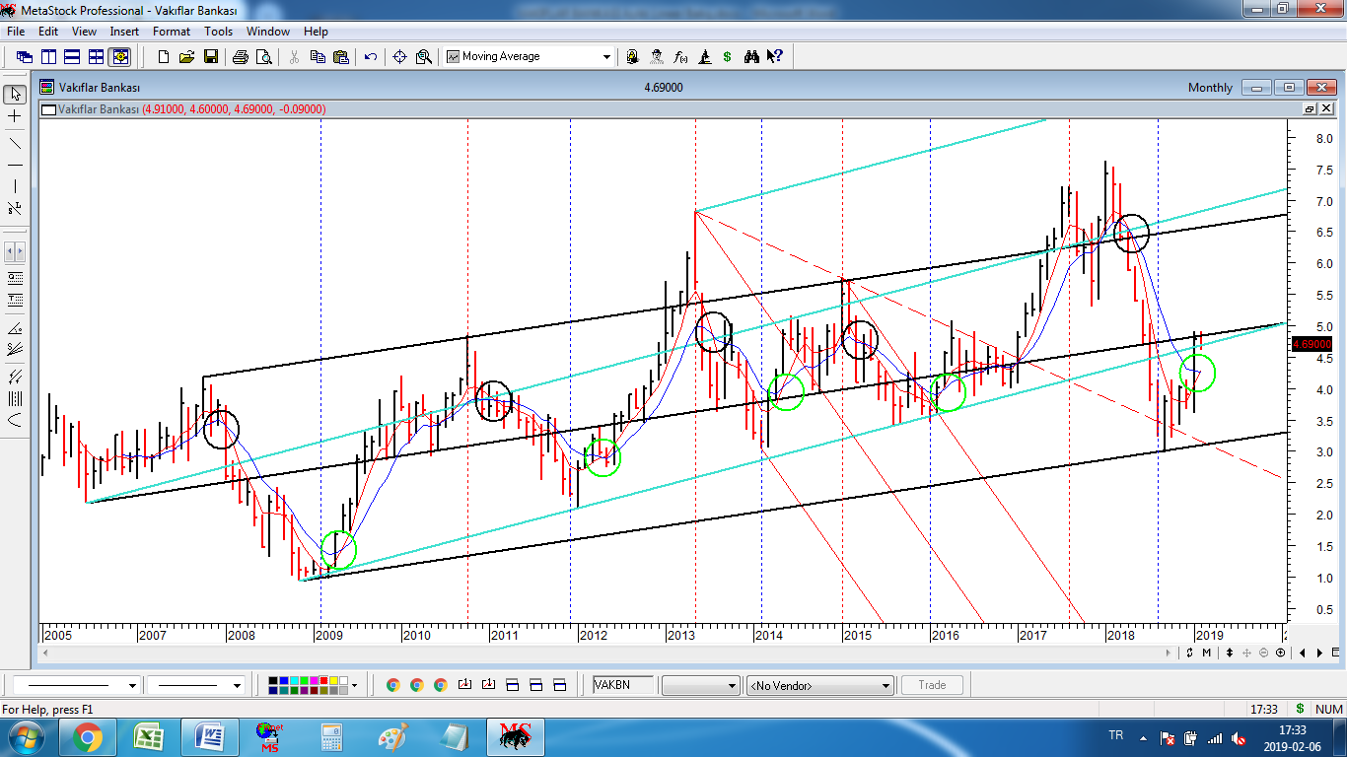Select the Andrews pitchfork tool
The image size is (1347, 757).
pos(15,377)
